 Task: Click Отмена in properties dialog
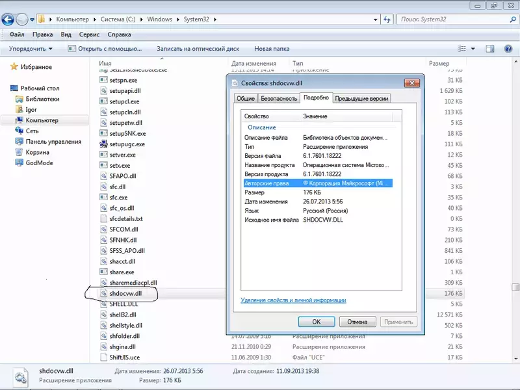click(357, 322)
